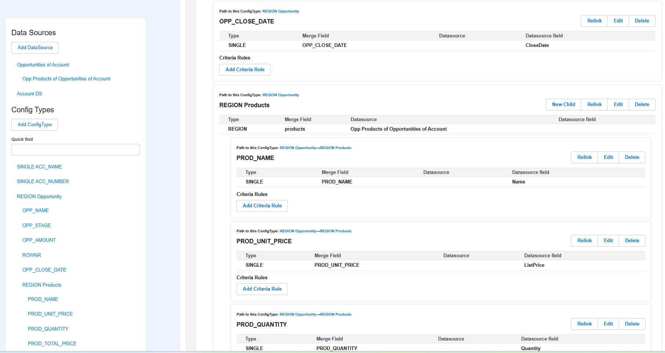
Task: Click the 'products' merge field value
Action: tap(295, 129)
